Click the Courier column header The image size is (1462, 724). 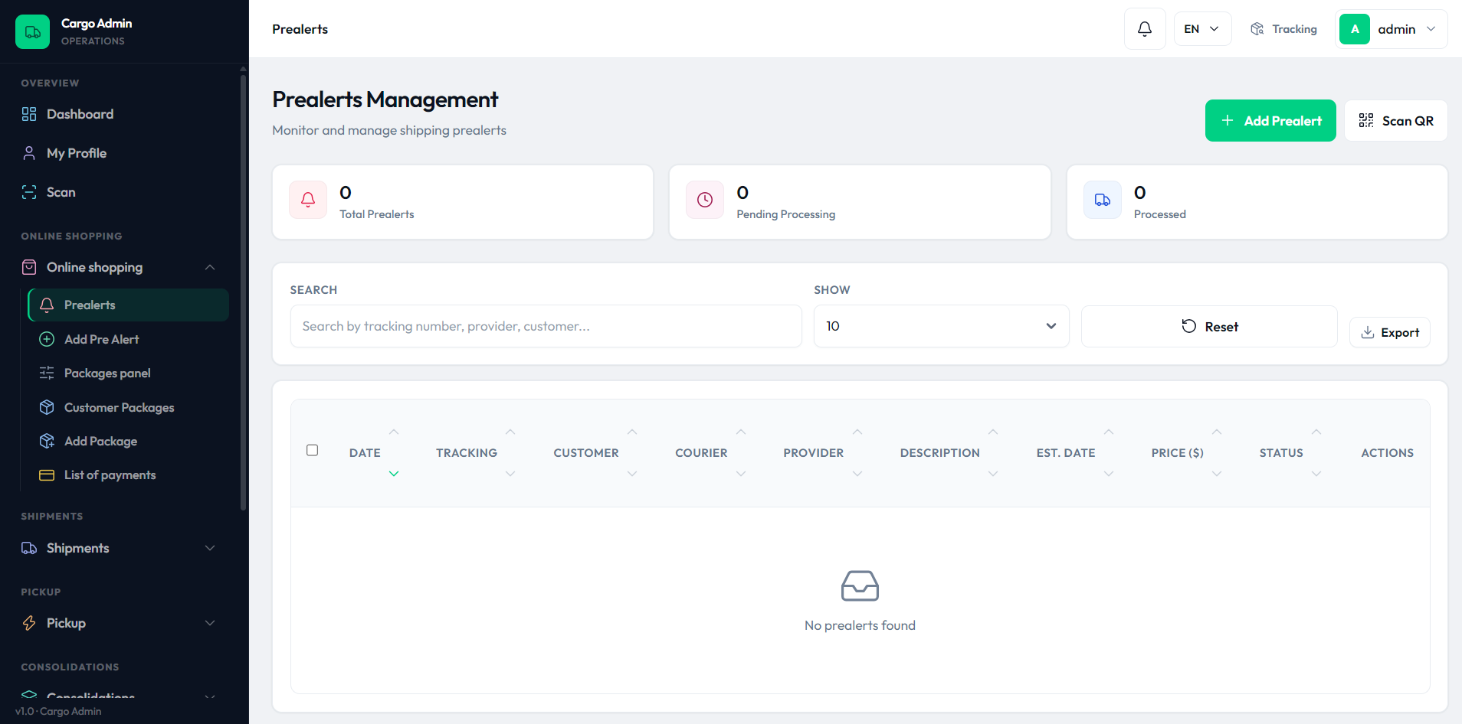tap(701, 453)
